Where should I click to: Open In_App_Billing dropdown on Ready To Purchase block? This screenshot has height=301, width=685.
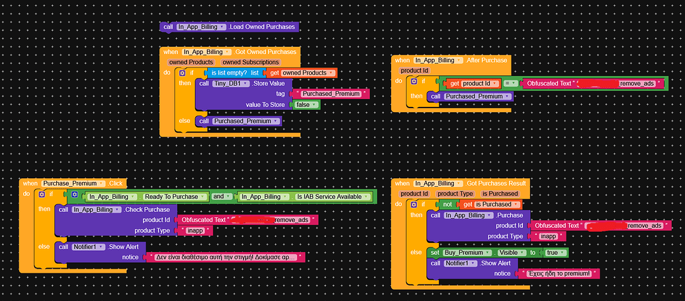coord(113,197)
